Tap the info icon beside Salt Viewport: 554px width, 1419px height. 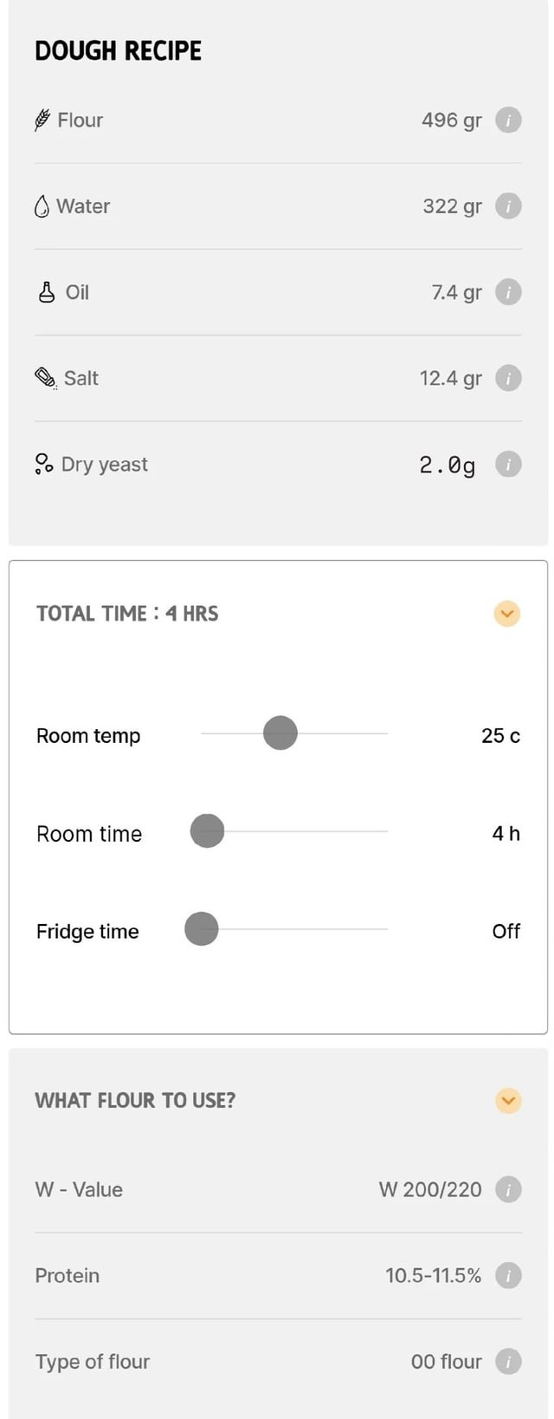[x=508, y=378]
